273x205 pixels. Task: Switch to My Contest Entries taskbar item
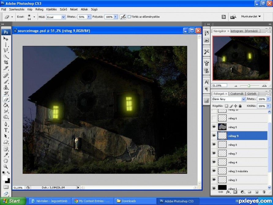[93, 201]
